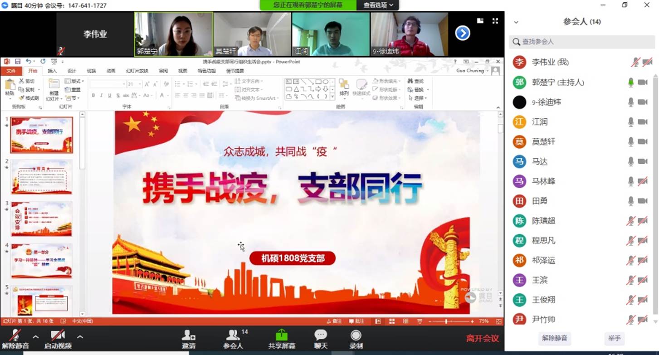The width and height of the screenshot is (659, 355).
Task: Open the Participants (参会人) toolbar icon
Action: click(233, 336)
